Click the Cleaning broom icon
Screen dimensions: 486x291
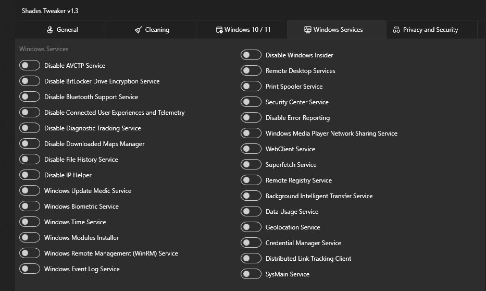(139, 30)
